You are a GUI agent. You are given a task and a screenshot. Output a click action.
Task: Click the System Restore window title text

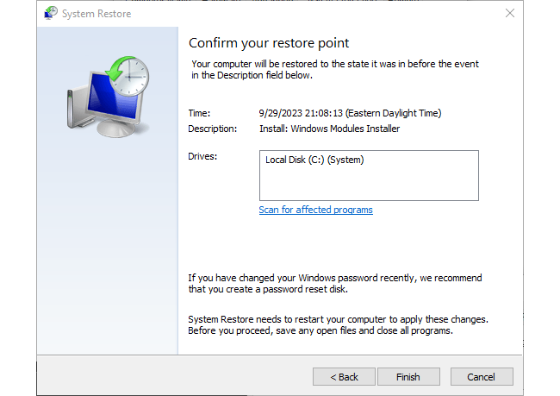[x=95, y=14]
